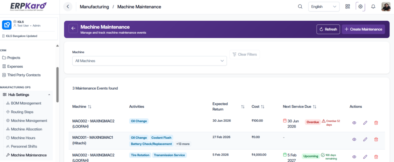
Task: Sort table by Cost column
Action: pyautogui.click(x=262, y=107)
